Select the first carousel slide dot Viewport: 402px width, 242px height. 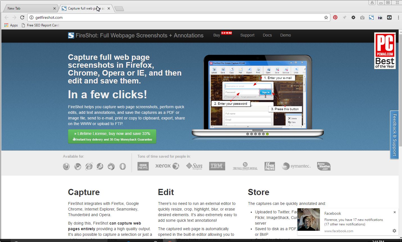pyautogui.click(x=248, y=134)
